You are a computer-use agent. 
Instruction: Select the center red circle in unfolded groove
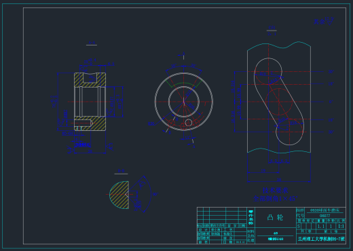[279, 102]
